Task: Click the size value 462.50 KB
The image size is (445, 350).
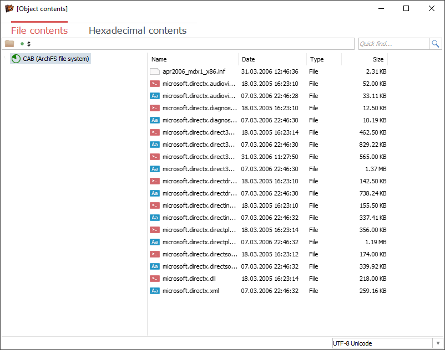Action: pos(373,132)
